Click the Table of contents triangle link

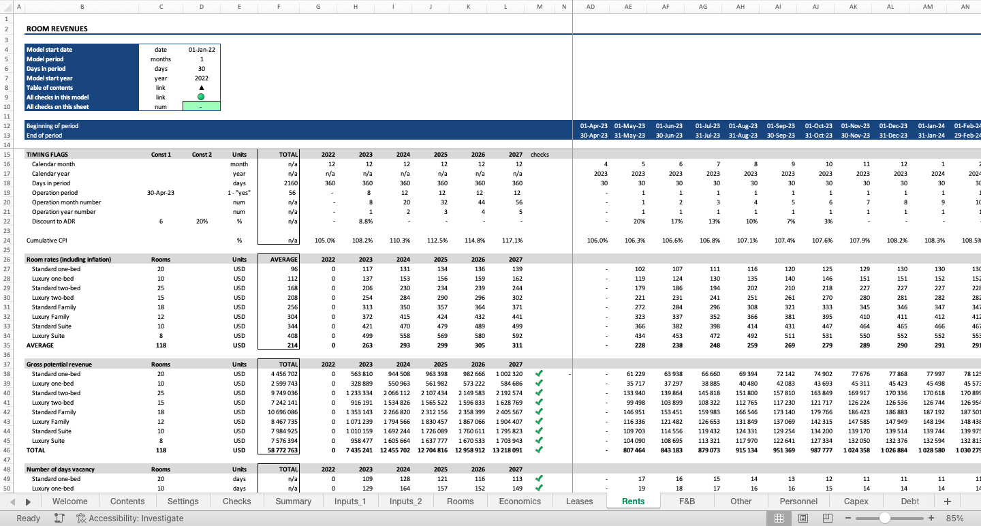pyautogui.click(x=202, y=87)
